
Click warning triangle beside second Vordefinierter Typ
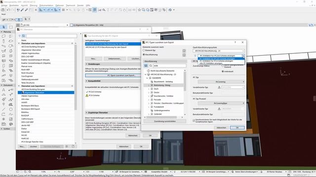[219, 109]
